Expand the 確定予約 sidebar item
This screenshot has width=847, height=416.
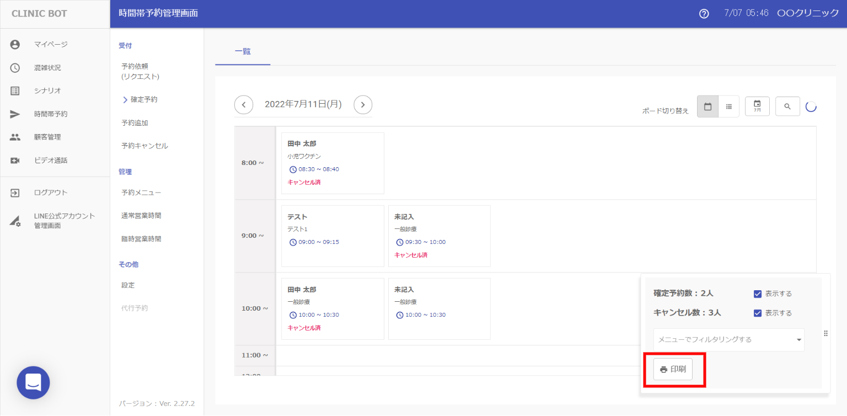pyautogui.click(x=143, y=100)
